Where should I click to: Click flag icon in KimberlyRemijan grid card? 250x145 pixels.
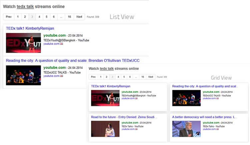click(x=136, y=98)
